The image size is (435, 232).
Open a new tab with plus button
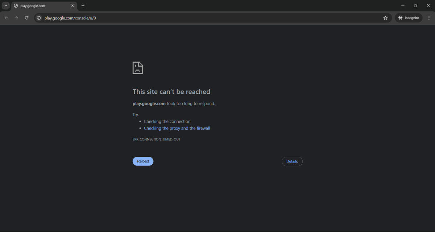pyautogui.click(x=83, y=6)
